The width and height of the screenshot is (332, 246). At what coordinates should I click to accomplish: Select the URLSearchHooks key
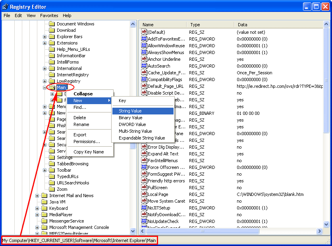[x=73, y=183]
